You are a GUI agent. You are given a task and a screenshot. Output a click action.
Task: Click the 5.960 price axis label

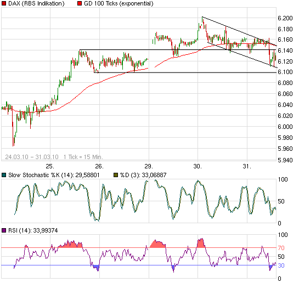285,149
